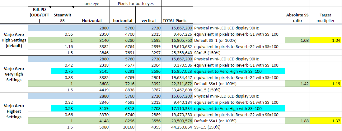Click the total pixels cell 19,470,380
The width and height of the screenshot is (342, 131).
point(177,115)
